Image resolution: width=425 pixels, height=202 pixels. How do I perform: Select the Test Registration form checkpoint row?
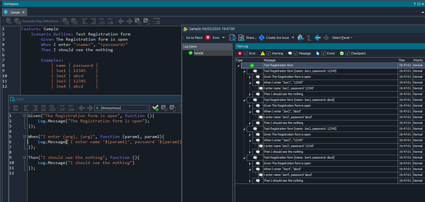coord(278,65)
